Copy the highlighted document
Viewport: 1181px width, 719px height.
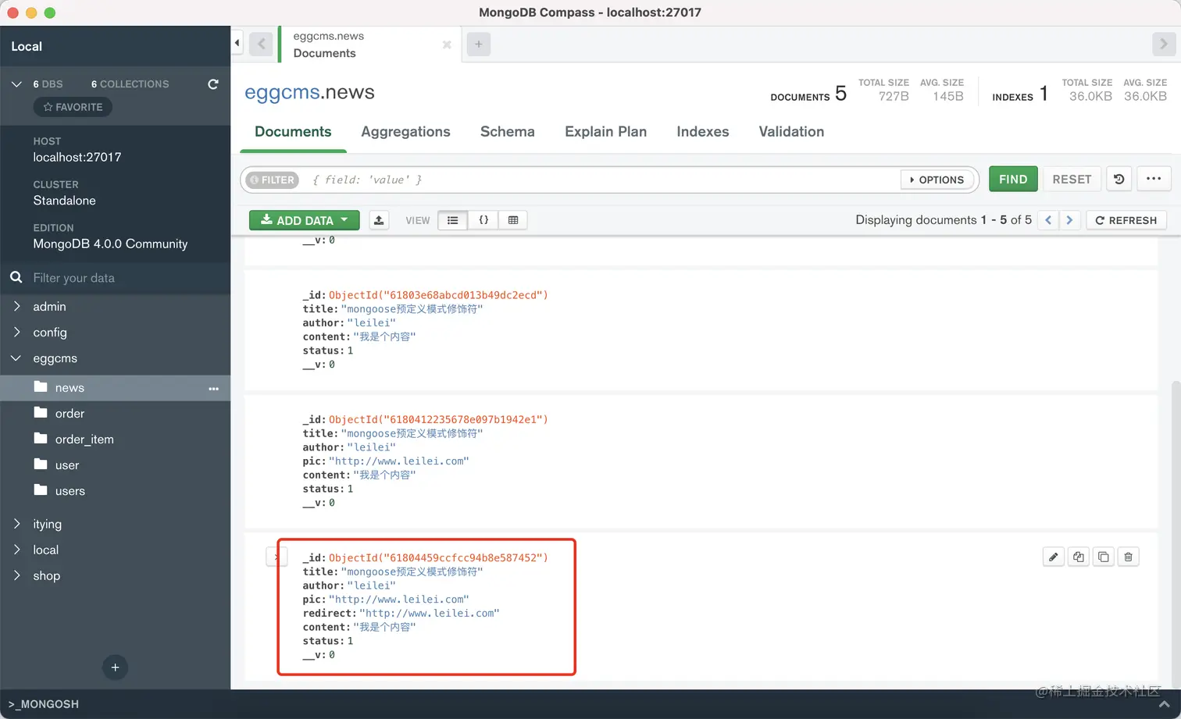tap(1079, 557)
